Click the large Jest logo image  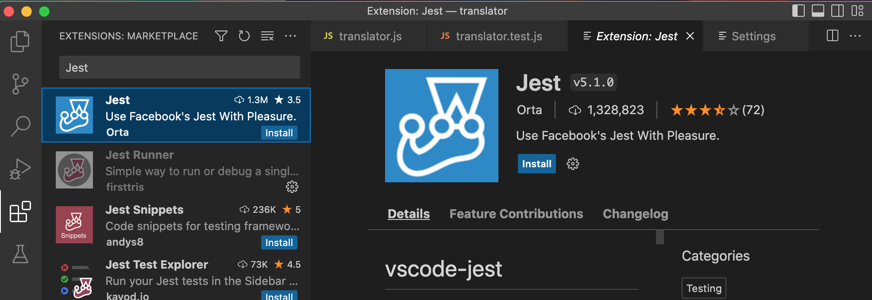pyautogui.click(x=442, y=126)
